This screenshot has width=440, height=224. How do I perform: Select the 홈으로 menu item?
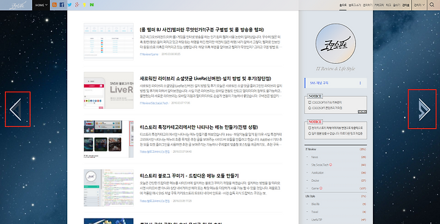[343, 5]
